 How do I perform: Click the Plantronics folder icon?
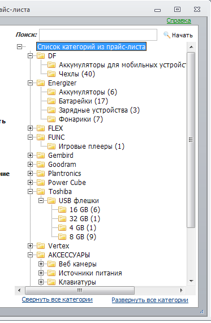pos(41,174)
